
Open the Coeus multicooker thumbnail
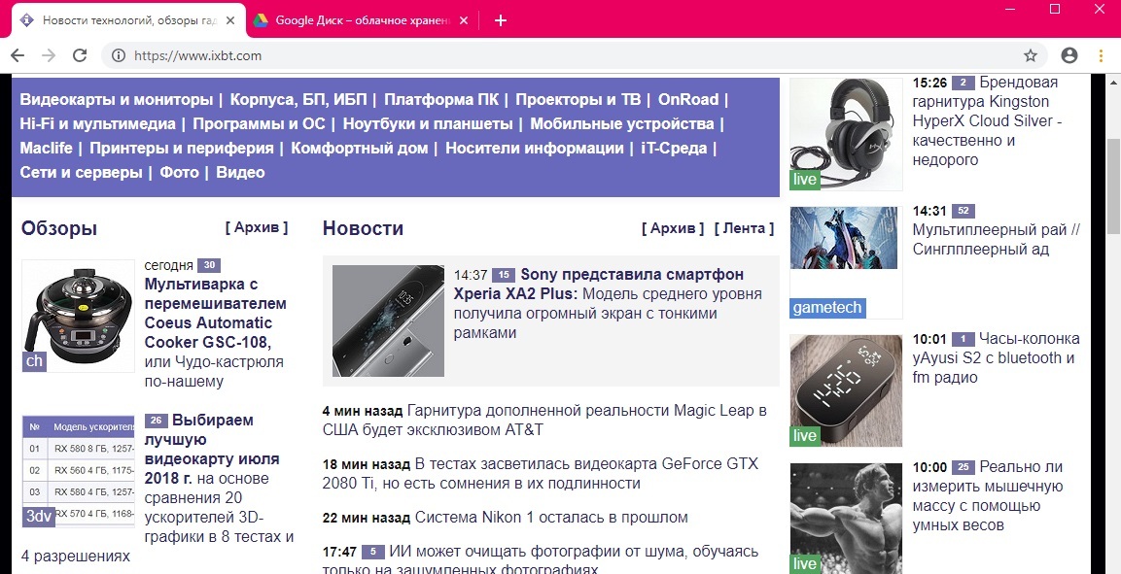pos(78,316)
